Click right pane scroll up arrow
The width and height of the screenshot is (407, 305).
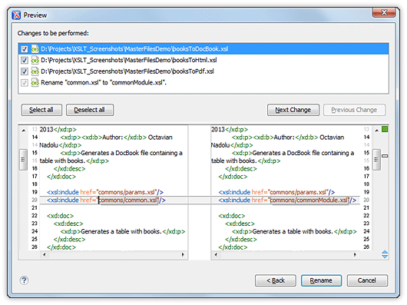point(376,131)
